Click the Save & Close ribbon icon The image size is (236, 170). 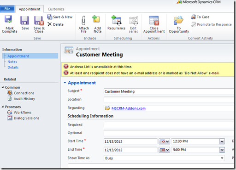pyautogui.click(x=39, y=20)
